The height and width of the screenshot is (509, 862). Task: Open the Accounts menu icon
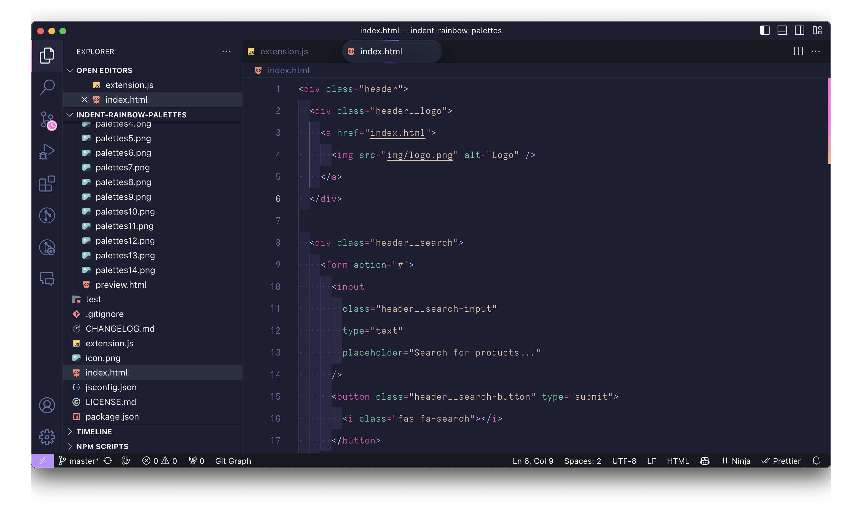click(47, 405)
